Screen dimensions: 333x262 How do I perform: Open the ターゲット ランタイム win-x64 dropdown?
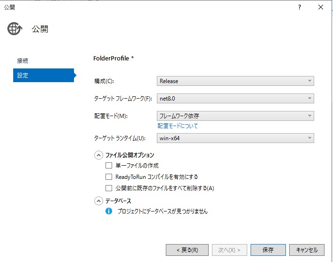tap(236, 138)
